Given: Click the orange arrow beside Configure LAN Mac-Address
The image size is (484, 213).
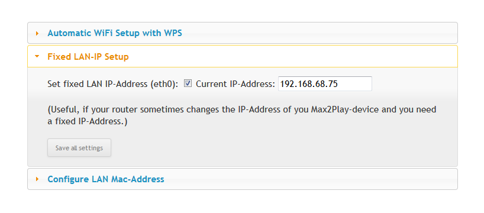Looking at the screenshot, I should point(37,179).
